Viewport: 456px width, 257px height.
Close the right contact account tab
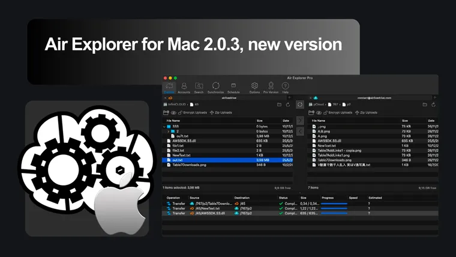310,98
